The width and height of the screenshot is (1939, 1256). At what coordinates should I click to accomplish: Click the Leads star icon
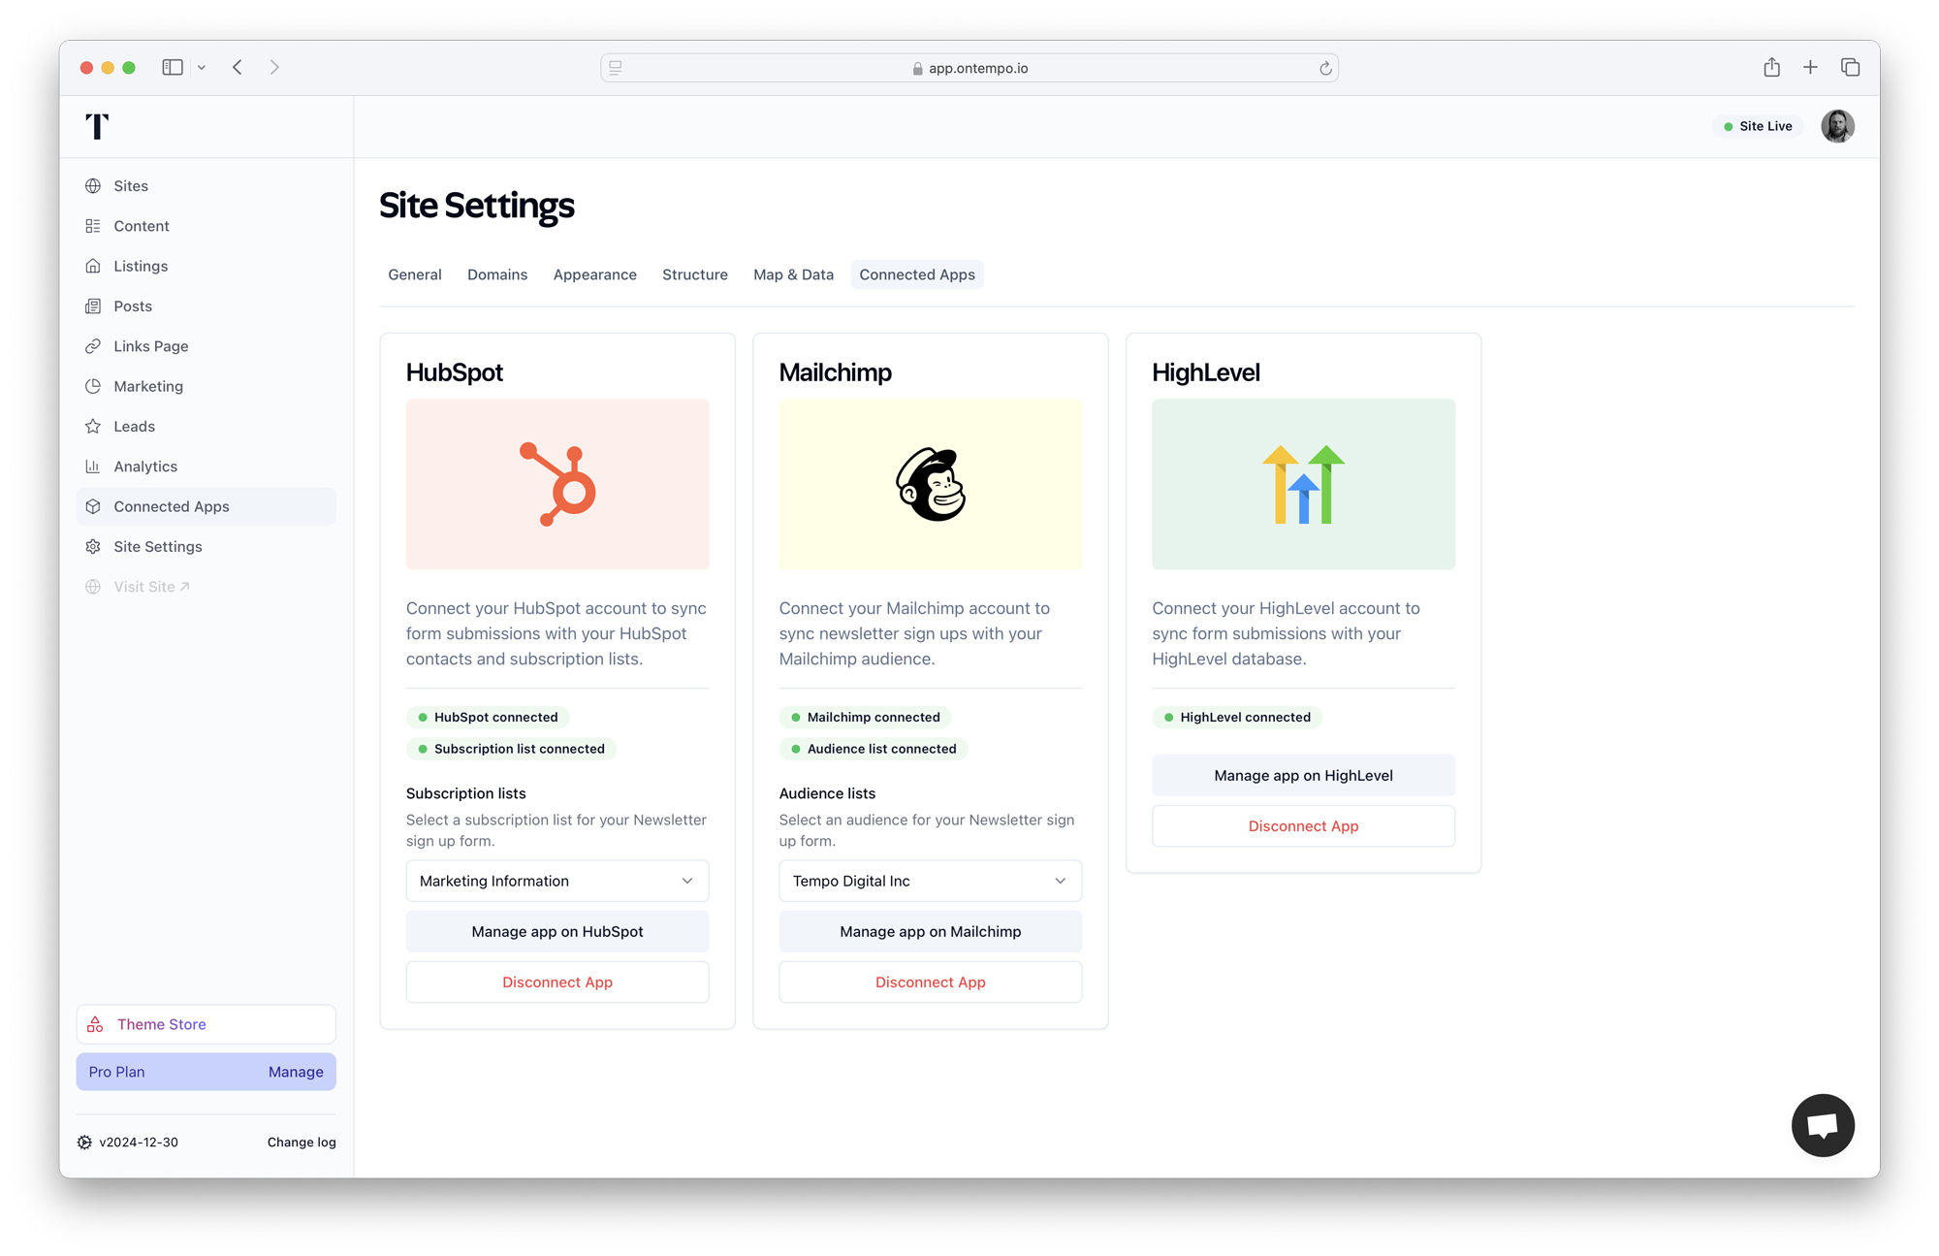pos(93,427)
